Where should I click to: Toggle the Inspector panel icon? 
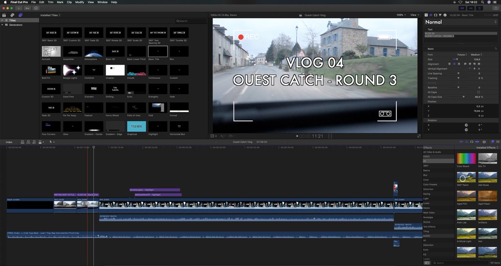[479, 8]
